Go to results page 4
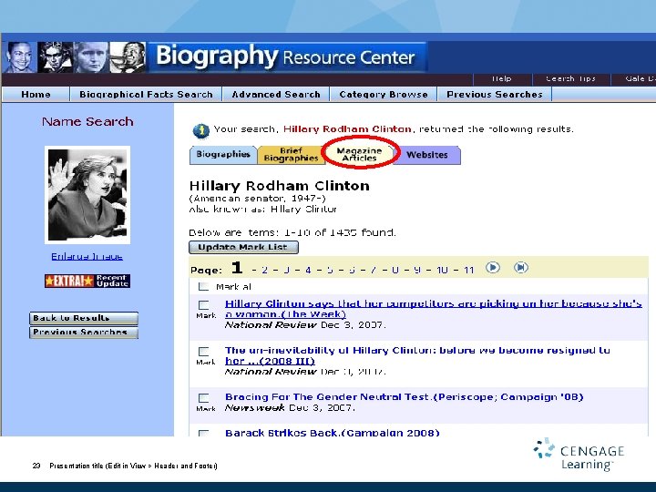 click(308, 270)
